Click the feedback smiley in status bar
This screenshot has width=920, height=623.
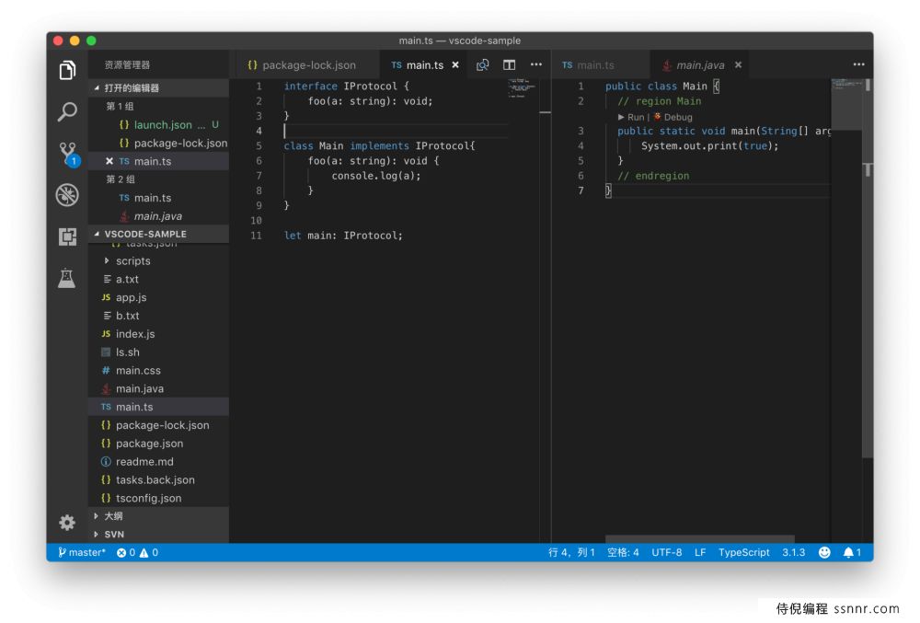click(824, 553)
